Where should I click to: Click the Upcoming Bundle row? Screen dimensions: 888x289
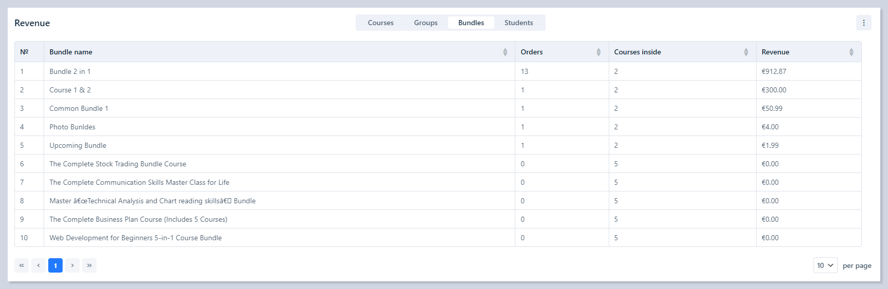tap(78, 145)
